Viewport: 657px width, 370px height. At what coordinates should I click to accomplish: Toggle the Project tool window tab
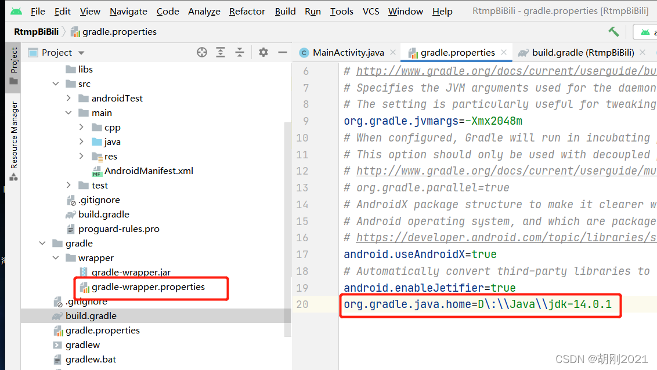(x=14, y=66)
